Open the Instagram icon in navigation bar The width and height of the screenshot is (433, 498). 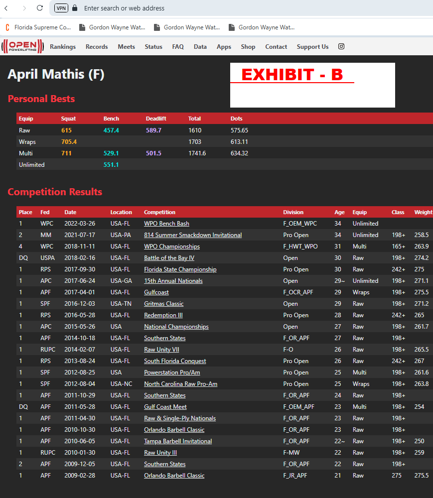tap(341, 46)
